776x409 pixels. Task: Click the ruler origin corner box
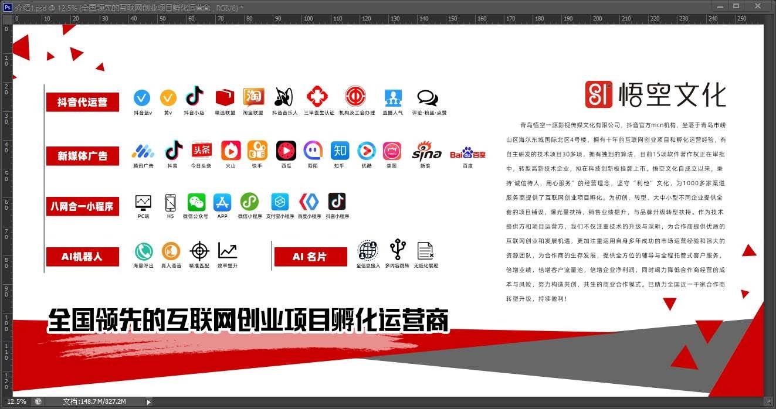(7, 19)
